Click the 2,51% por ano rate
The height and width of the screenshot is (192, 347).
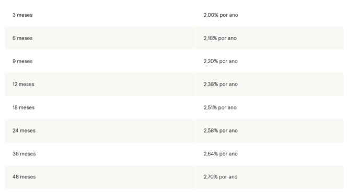click(220, 107)
